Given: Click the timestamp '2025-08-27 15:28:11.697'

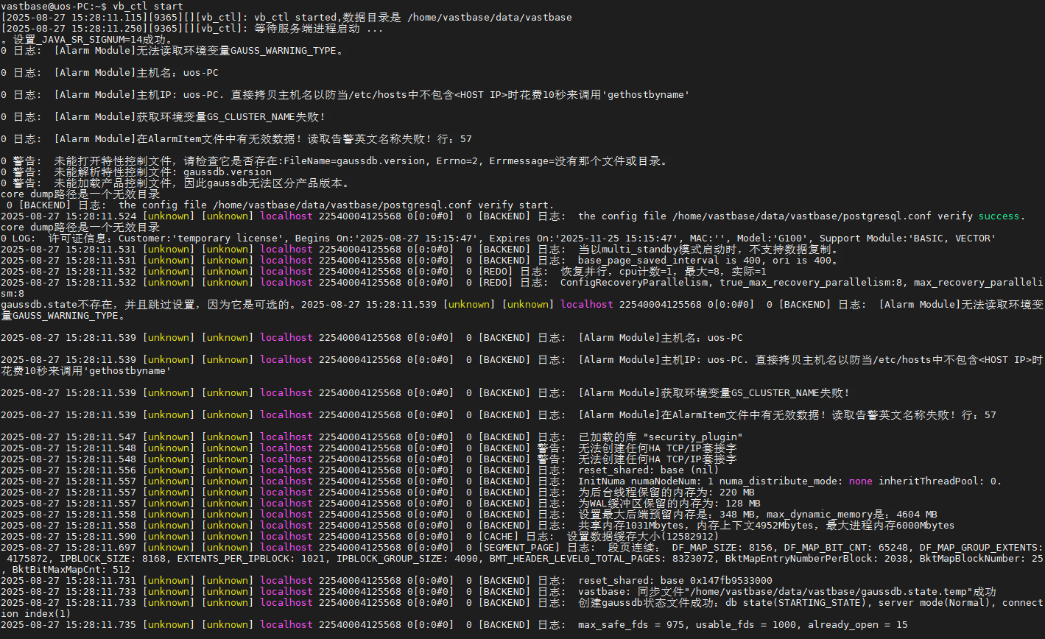Looking at the screenshot, I should pos(68,547).
